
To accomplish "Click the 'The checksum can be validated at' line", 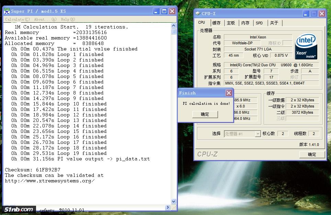I will (54, 175).
